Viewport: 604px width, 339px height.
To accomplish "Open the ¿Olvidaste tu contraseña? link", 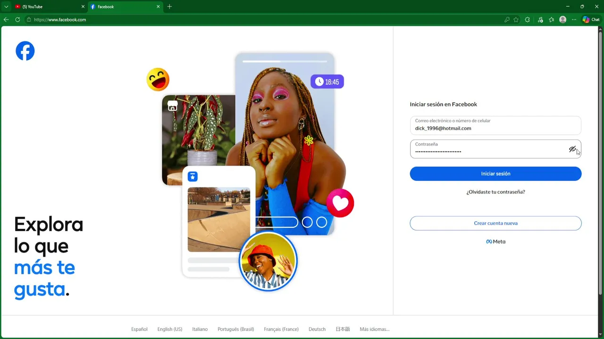I will coord(495,192).
